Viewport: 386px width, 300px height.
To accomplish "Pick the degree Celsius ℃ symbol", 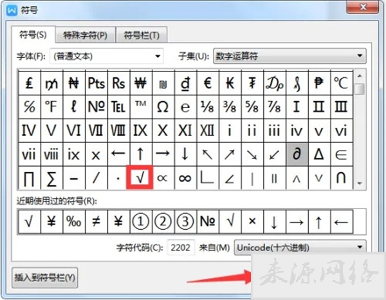I will click(342, 83).
